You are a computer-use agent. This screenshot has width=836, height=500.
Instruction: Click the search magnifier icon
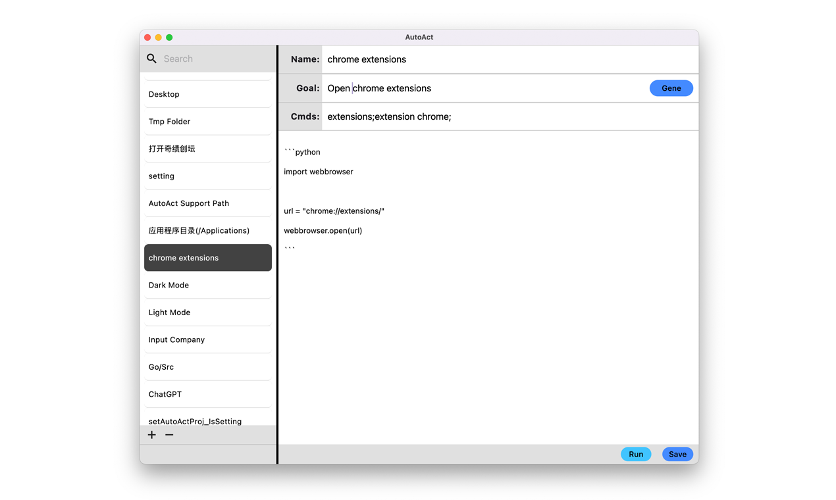point(151,59)
